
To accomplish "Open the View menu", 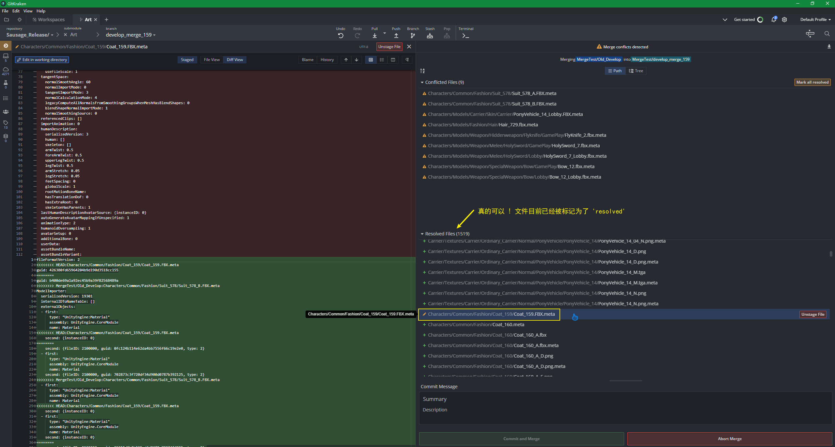I will click(x=28, y=11).
